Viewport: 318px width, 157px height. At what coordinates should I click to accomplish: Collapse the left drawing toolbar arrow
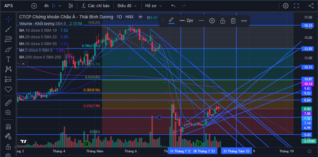click(15, 147)
